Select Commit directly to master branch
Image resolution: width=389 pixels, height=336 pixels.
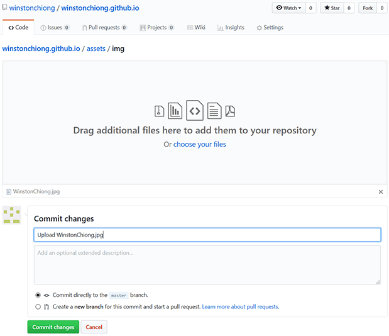(x=38, y=295)
